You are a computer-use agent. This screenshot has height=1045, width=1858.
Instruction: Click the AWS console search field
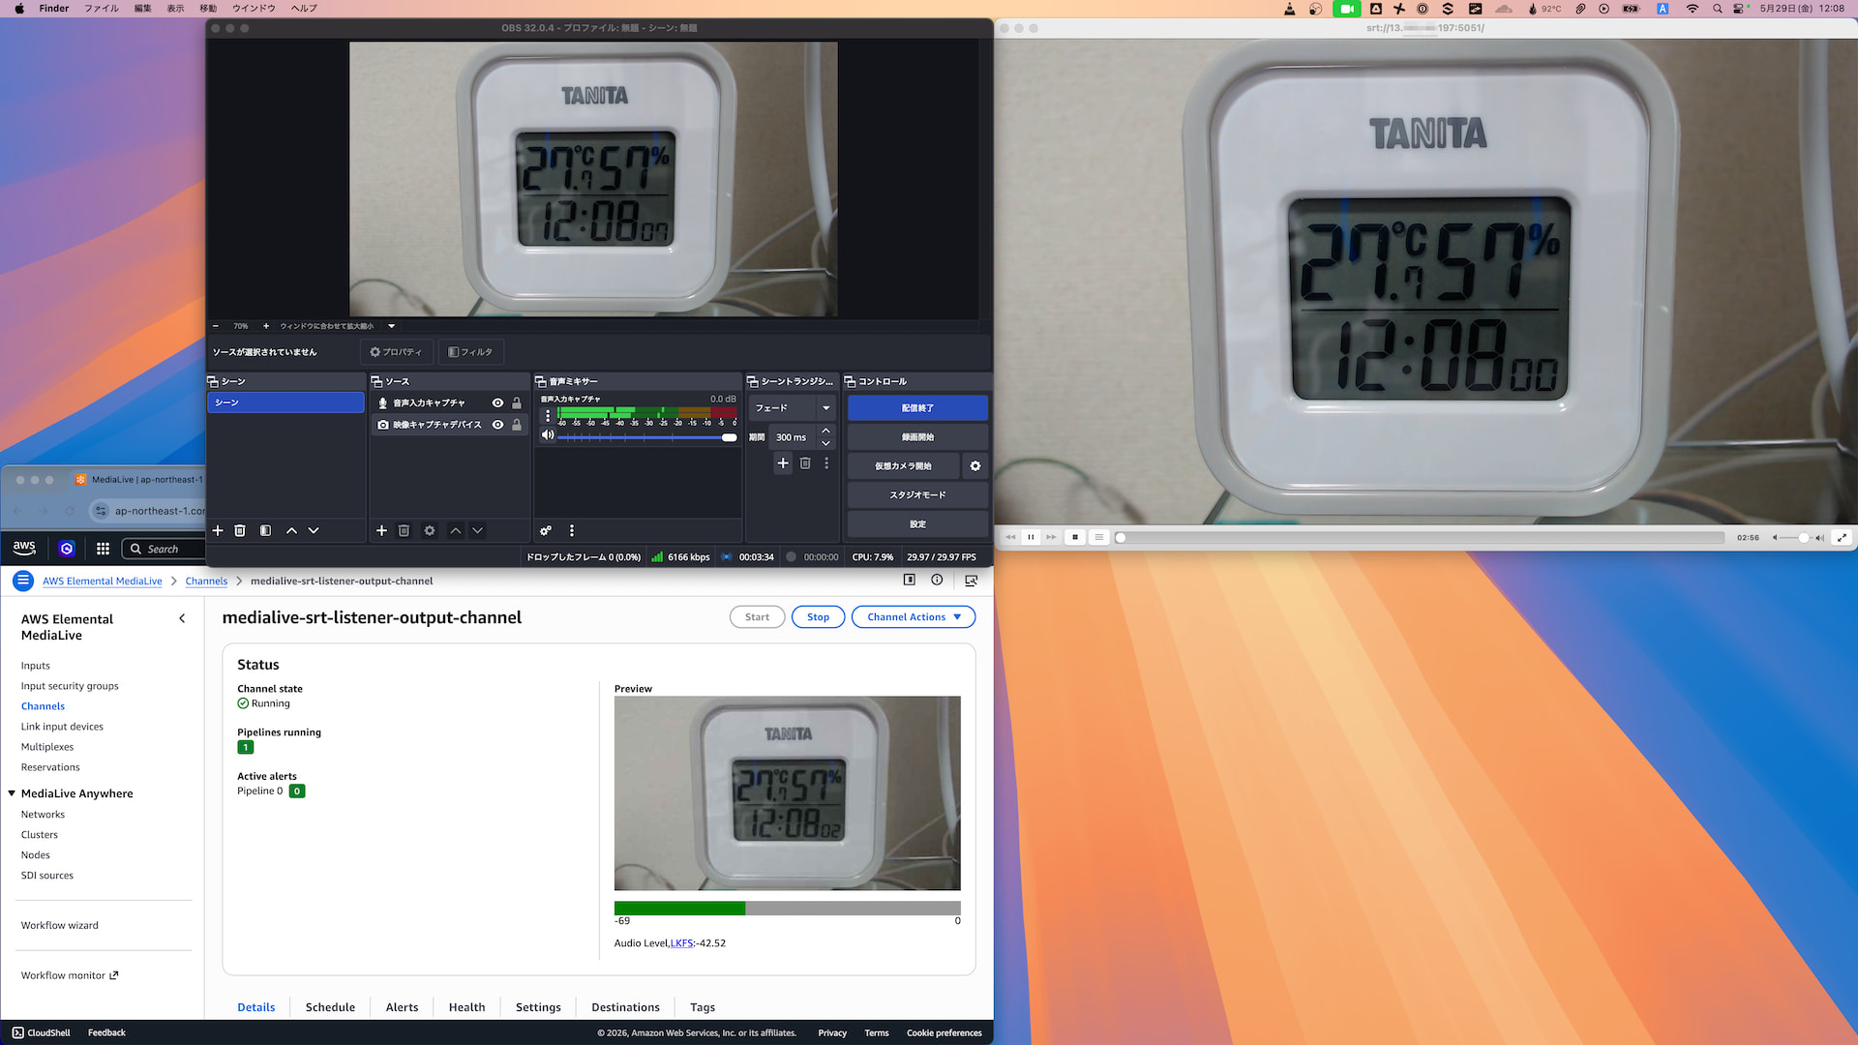click(165, 549)
